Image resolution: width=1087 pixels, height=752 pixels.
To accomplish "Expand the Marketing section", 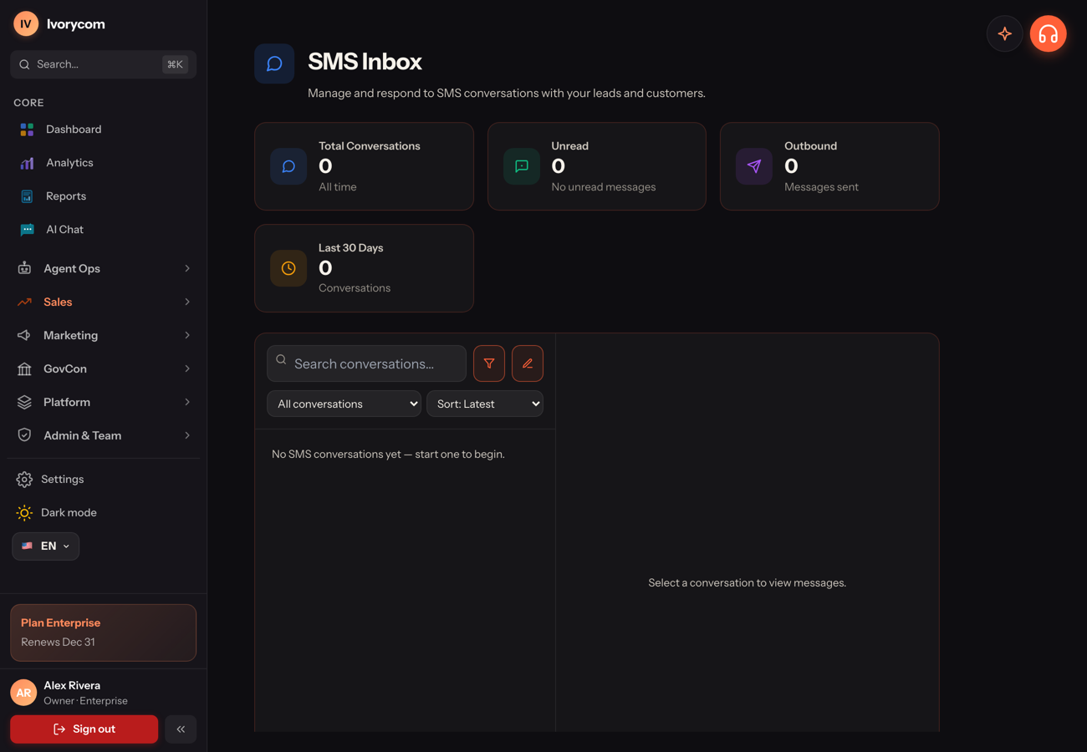I will [104, 335].
